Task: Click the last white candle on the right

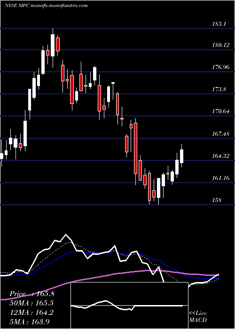Action: click(x=182, y=156)
